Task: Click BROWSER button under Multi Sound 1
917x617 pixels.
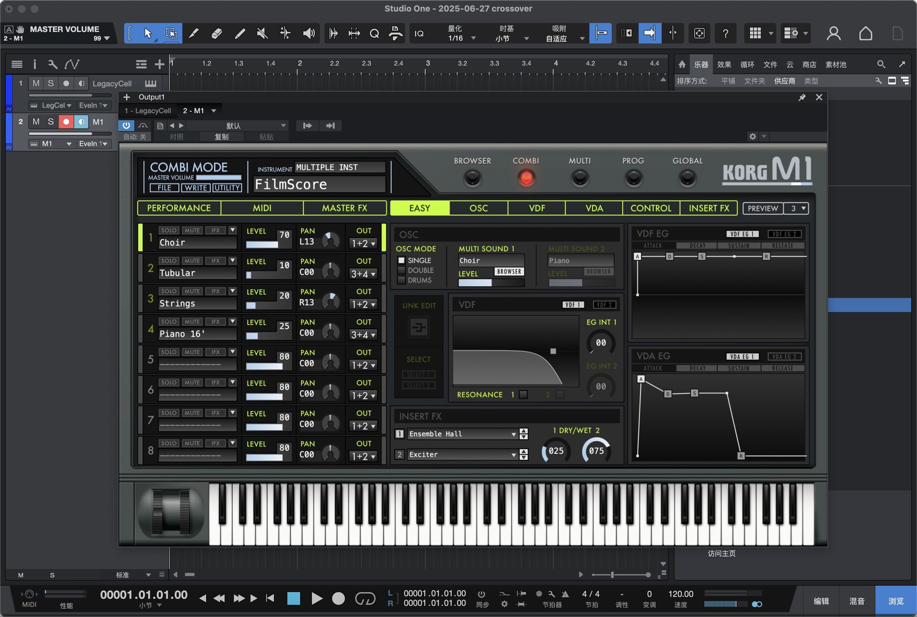Action: (x=509, y=272)
